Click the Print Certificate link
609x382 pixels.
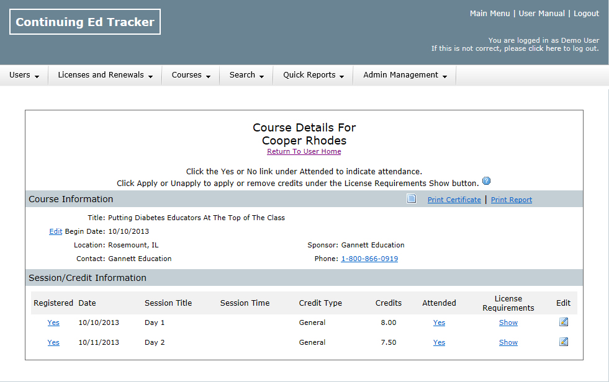point(454,200)
